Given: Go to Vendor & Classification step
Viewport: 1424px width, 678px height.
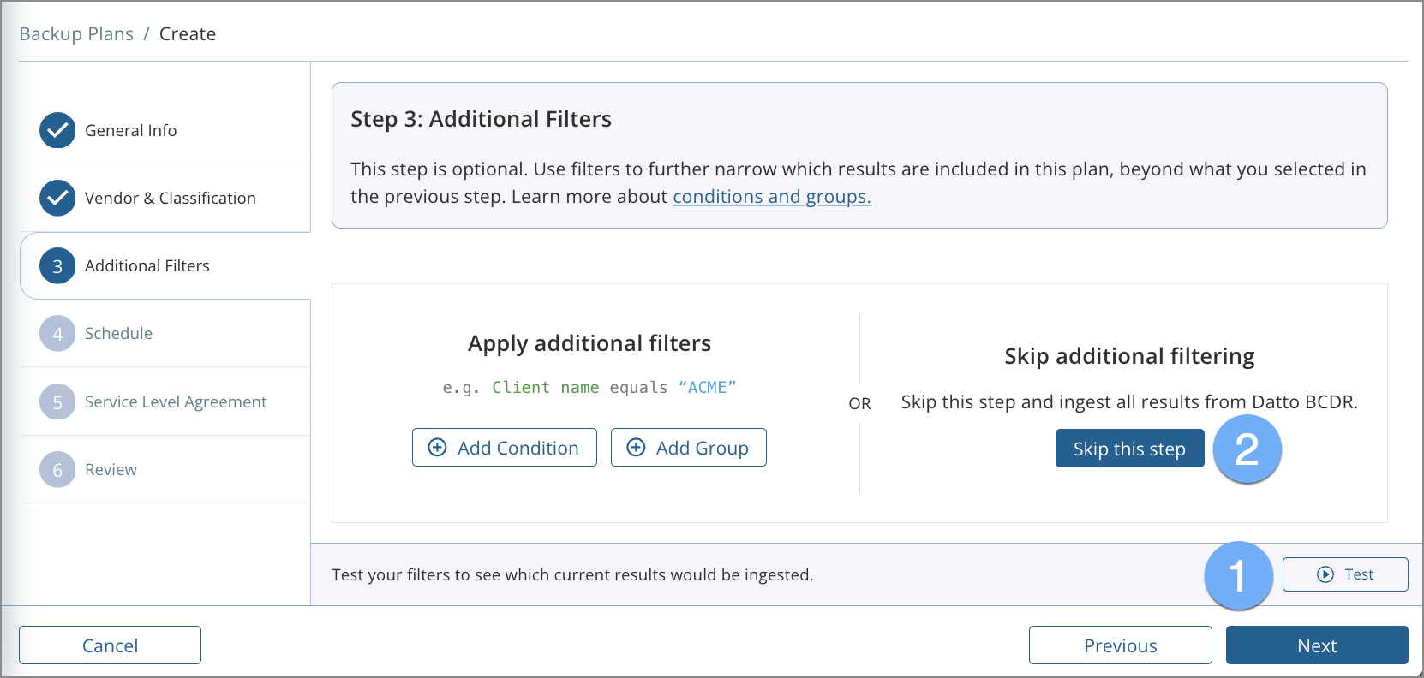Looking at the screenshot, I should click(x=170, y=198).
